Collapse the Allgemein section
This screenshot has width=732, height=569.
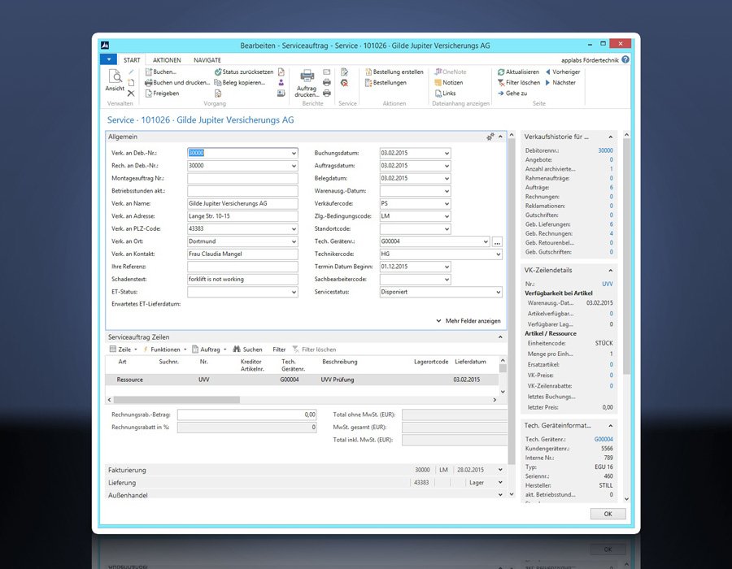500,137
